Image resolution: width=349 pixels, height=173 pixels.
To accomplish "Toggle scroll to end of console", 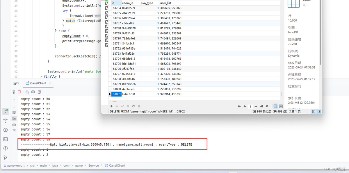I will [14, 118].
